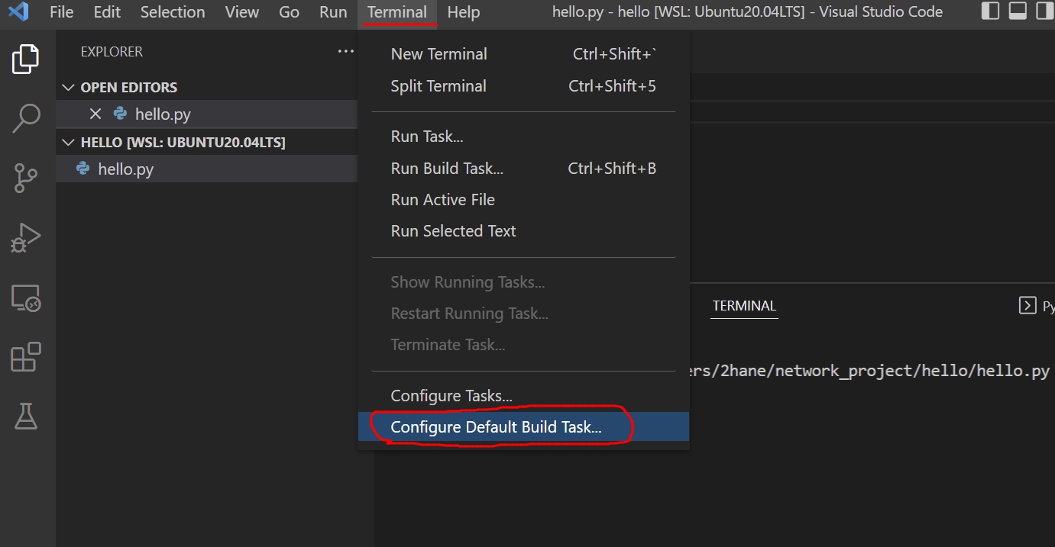Click Python icon of hello.py open editor
The image size is (1055, 547).
click(120, 114)
